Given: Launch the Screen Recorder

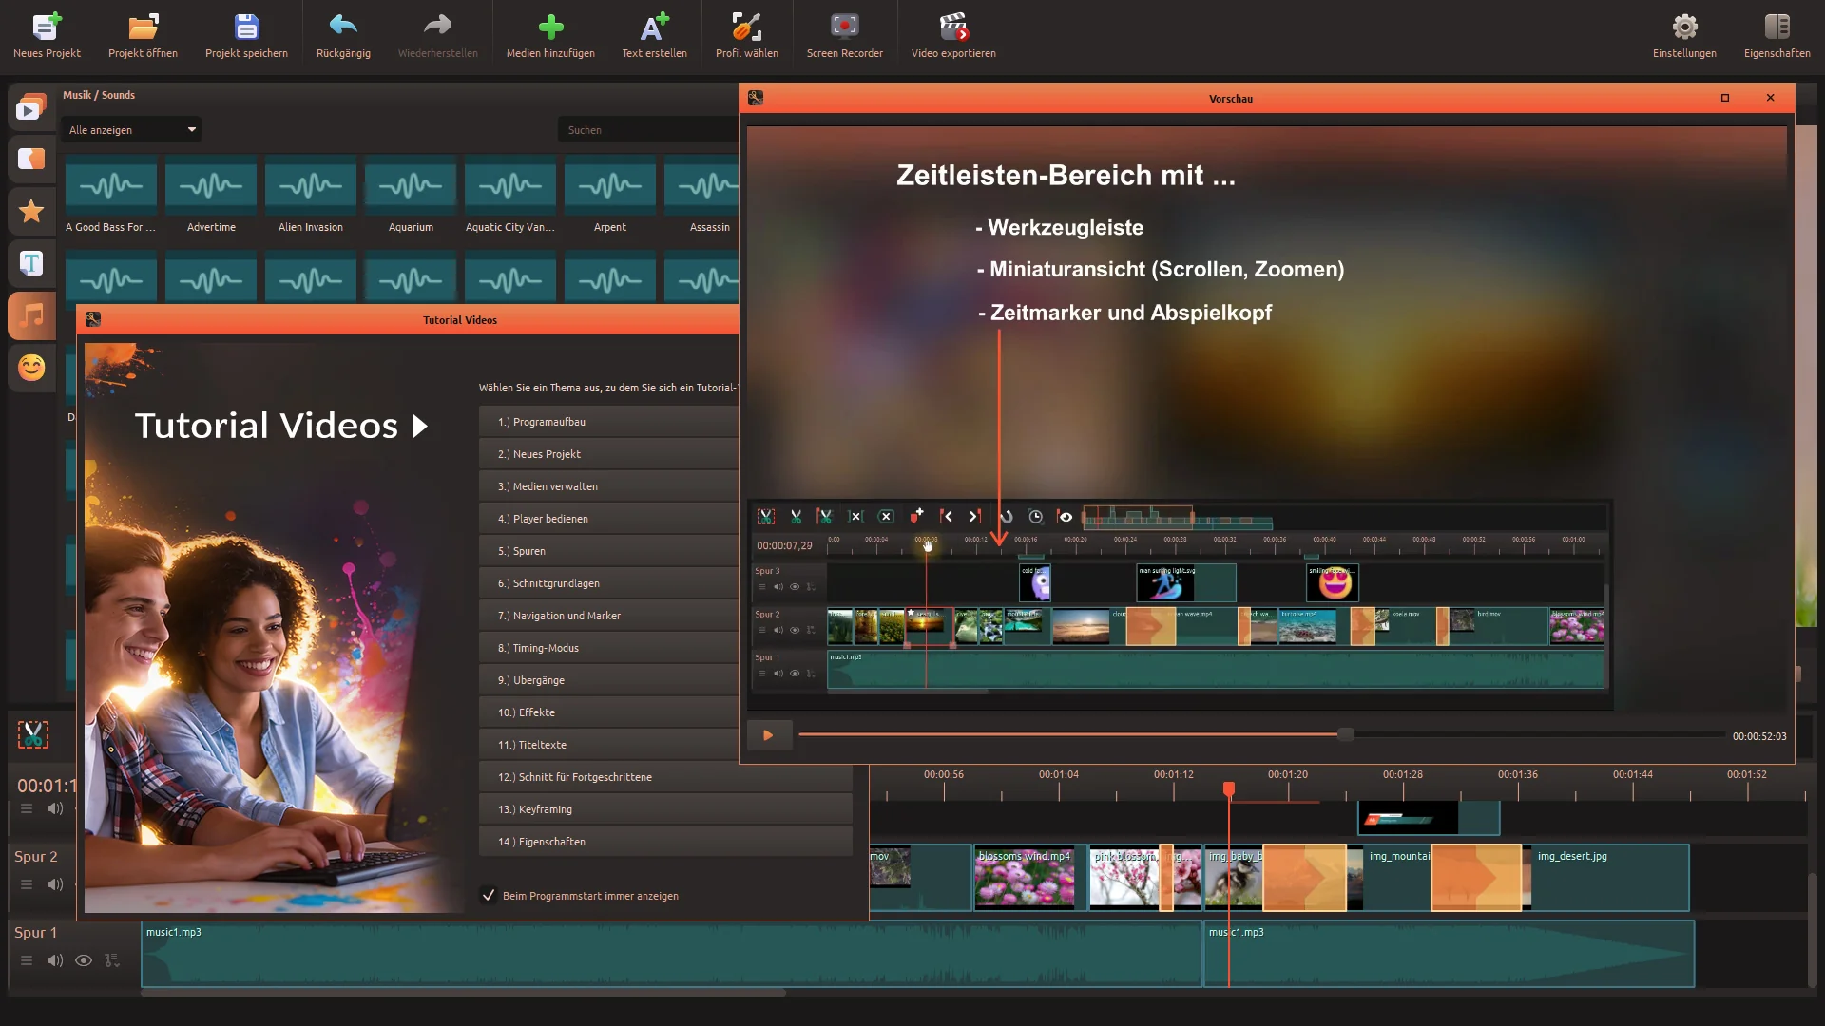Looking at the screenshot, I should coord(844,36).
